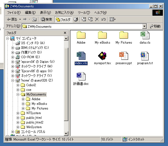
Task: Open the Tools (ツール) menu
Action: (84, 13)
